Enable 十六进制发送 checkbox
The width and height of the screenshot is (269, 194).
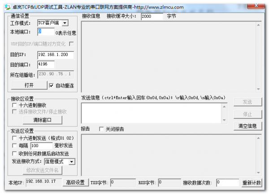pos(14,138)
